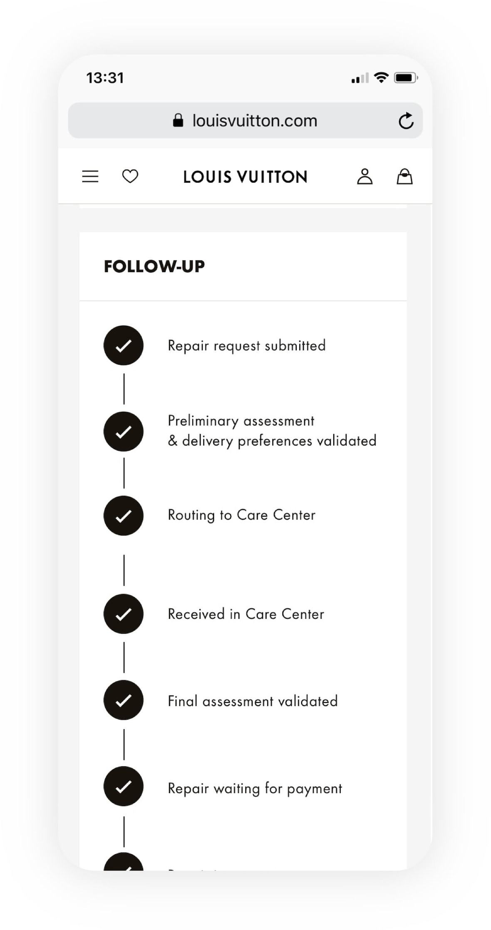Click the Louis Vuitton logo
The height and width of the screenshot is (930, 491).
point(244,177)
